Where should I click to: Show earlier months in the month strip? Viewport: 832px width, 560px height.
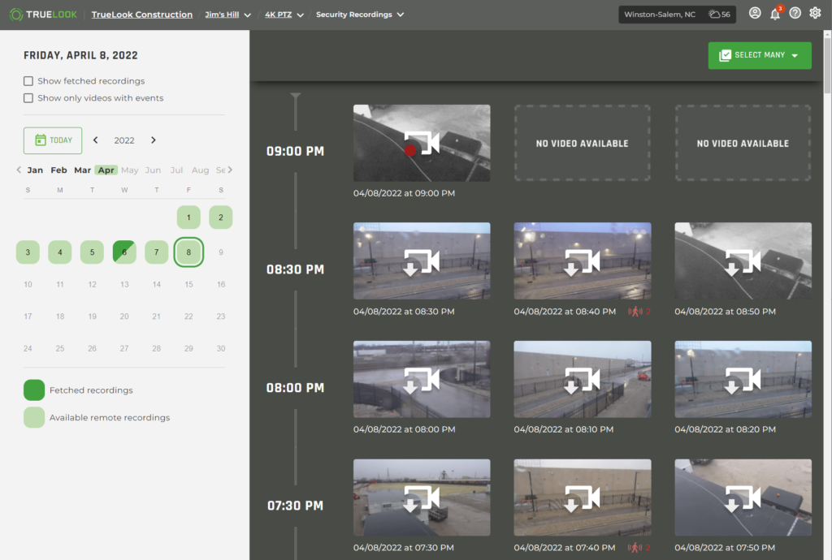click(19, 170)
